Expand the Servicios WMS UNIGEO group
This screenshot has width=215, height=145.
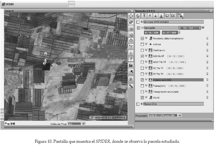point(142,22)
